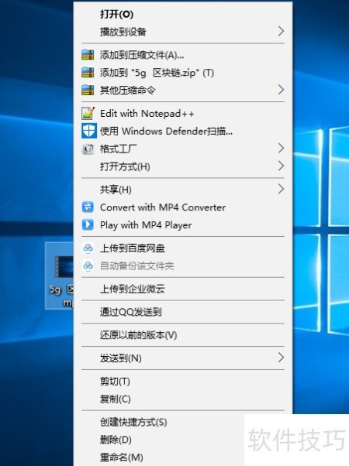Expand the 打开方式(H) submenu arrow
This screenshot has width=349, height=466.
point(281,166)
